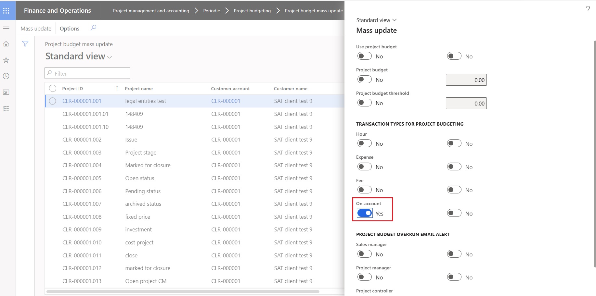This screenshot has height=296, width=596.
Task: Select the 'Open project CM' cell
Action: tap(146, 281)
